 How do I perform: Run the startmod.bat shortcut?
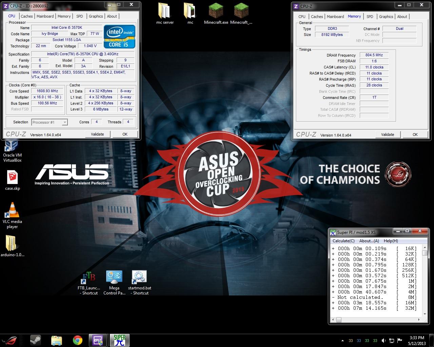coord(139,283)
